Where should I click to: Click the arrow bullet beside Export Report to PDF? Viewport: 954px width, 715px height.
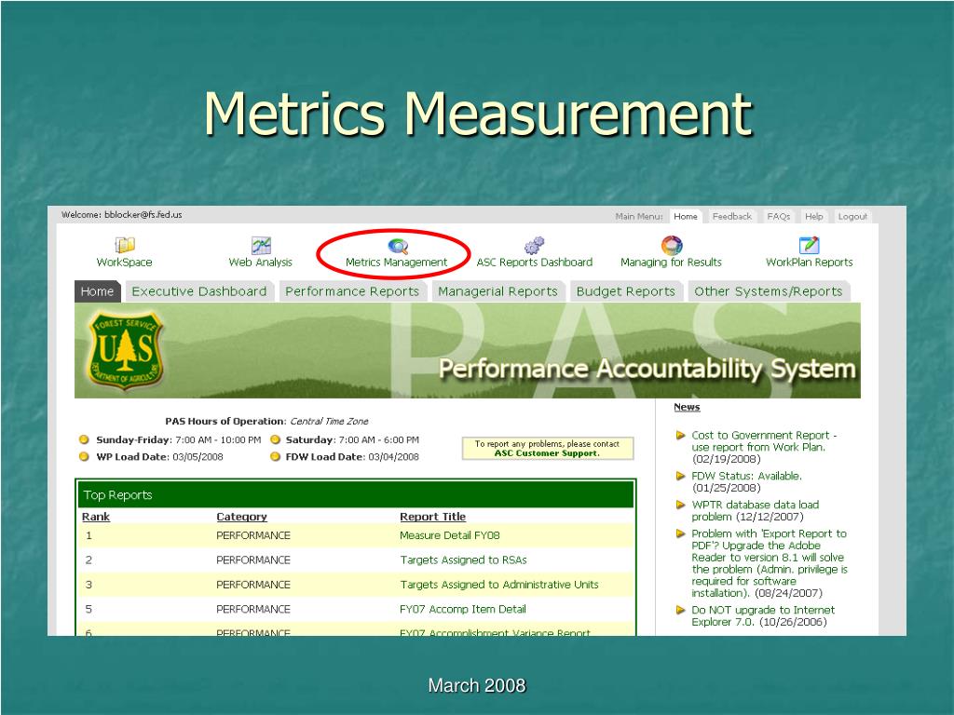coord(681,533)
